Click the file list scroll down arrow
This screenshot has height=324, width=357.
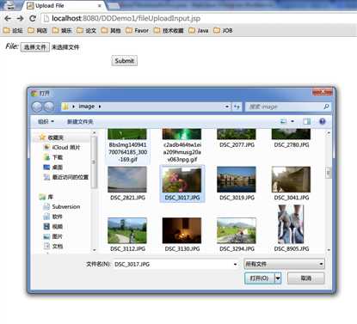(329, 250)
